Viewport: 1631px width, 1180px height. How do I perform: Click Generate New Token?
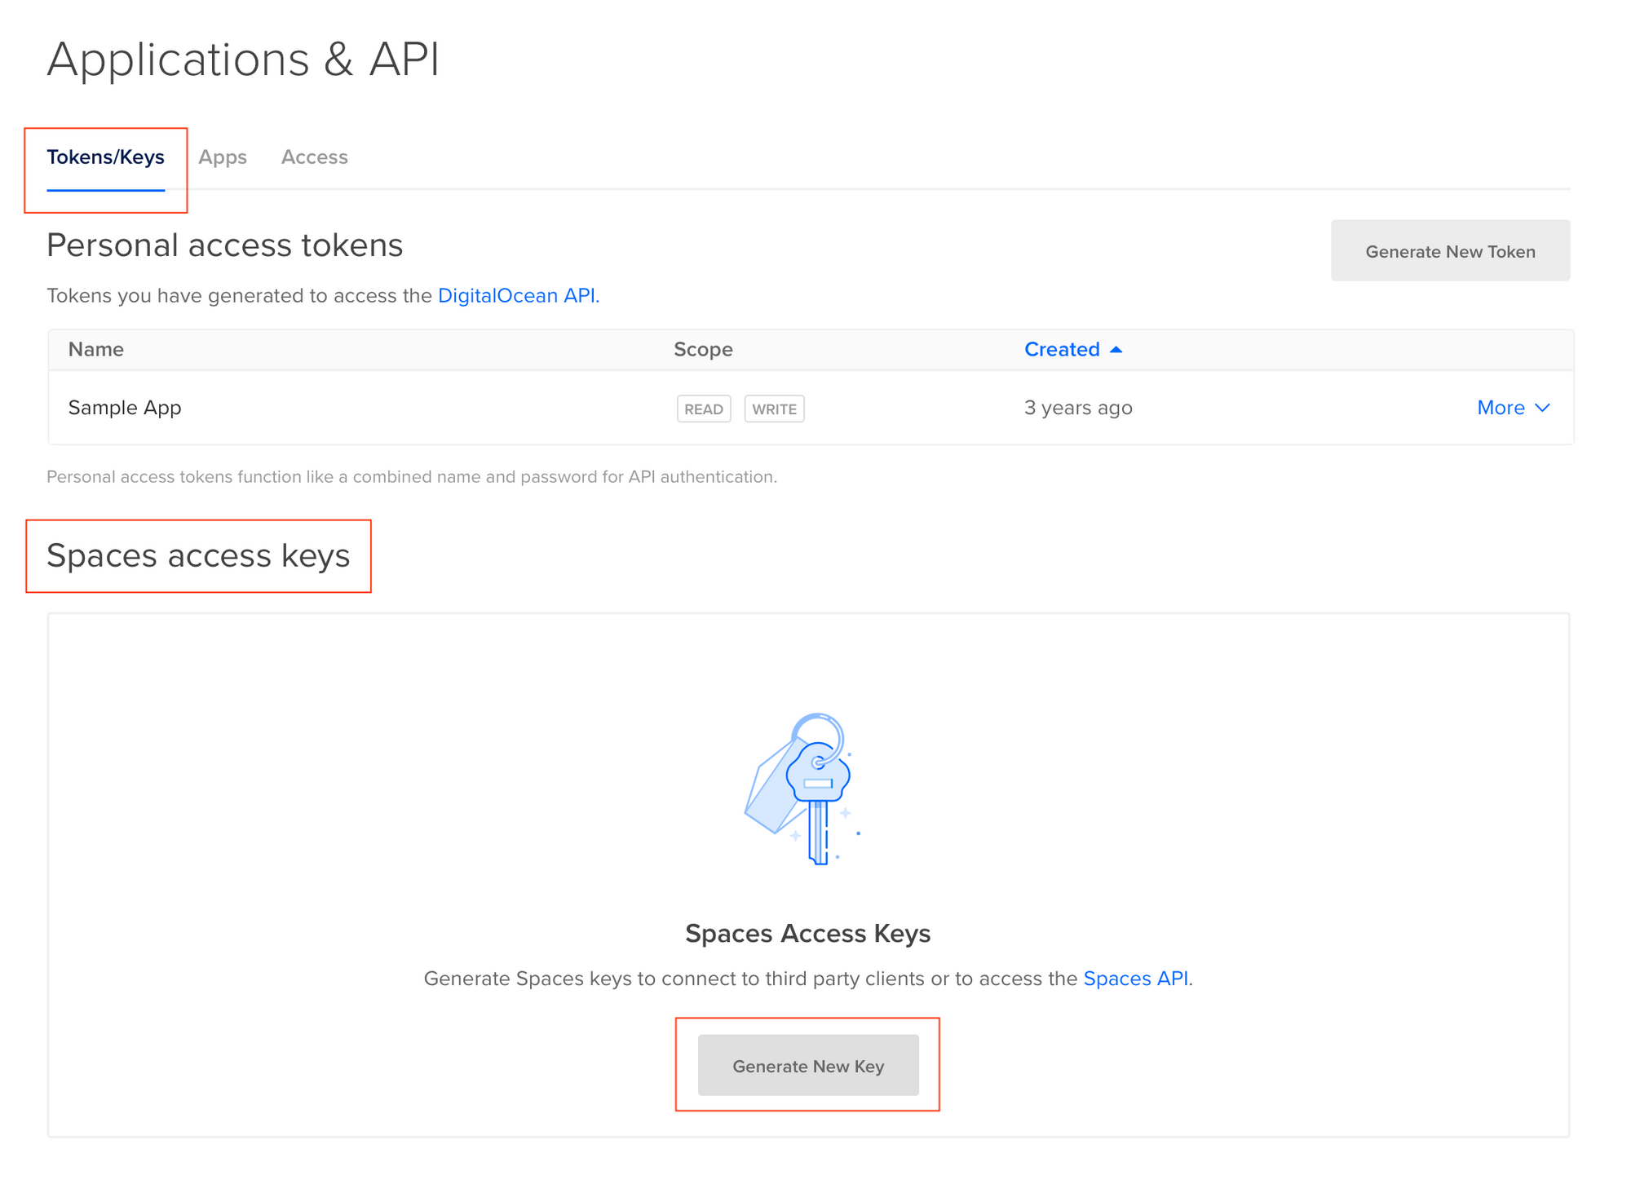(1449, 251)
